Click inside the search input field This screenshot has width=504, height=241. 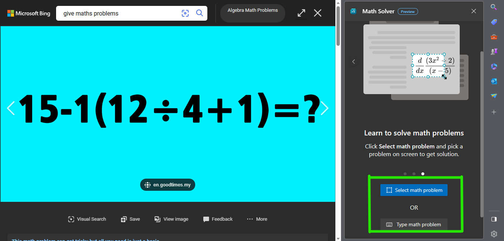[x=118, y=13]
